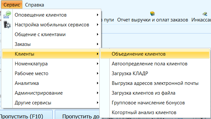The width and height of the screenshot is (211, 119).
Task: Open the Заказы submenu
Action: coord(51,44)
